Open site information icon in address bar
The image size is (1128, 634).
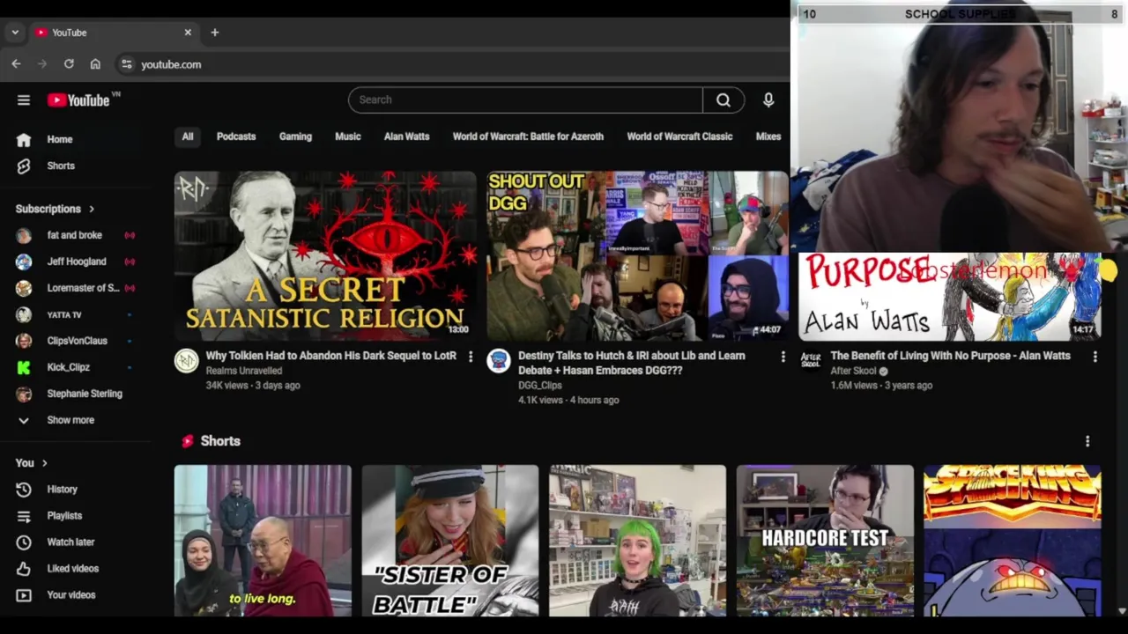coord(127,64)
